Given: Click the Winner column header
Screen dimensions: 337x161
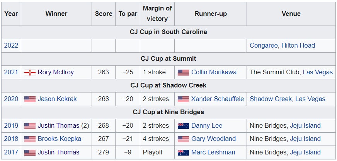Looking at the screenshot, I should click(x=56, y=14).
